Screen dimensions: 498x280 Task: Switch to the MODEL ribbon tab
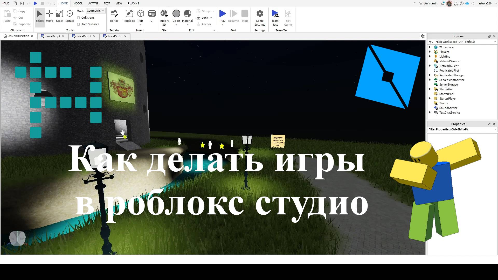(78, 3)
